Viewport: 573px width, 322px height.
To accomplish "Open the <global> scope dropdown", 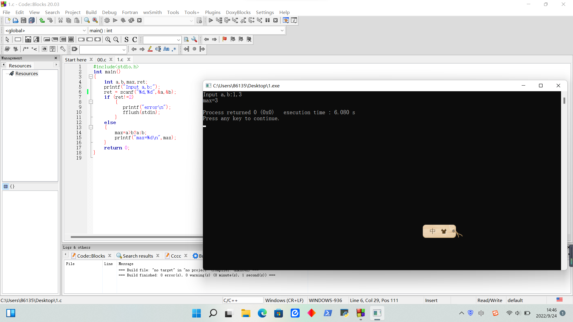I will coord(45,30).
